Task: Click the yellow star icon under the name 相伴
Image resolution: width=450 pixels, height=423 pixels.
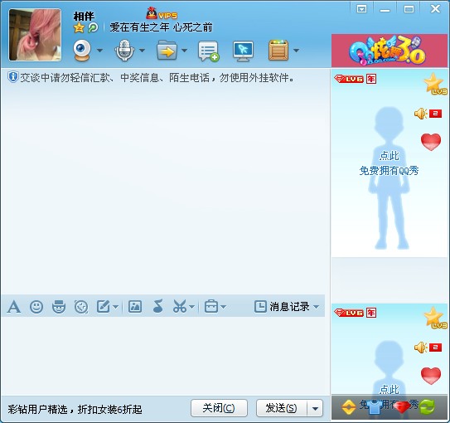Action: click(79, 28)
